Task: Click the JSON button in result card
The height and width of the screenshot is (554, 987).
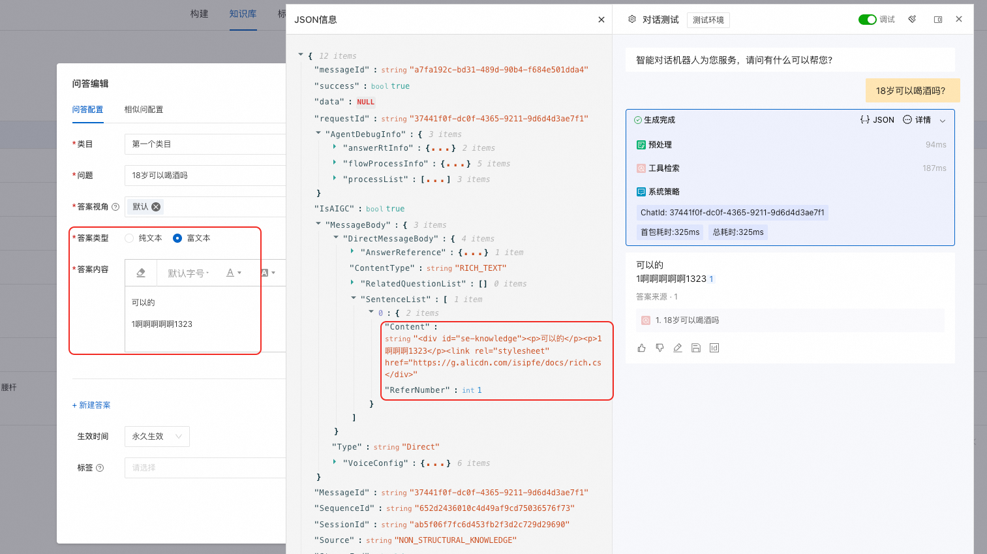Action: click(x=877, y=120)
